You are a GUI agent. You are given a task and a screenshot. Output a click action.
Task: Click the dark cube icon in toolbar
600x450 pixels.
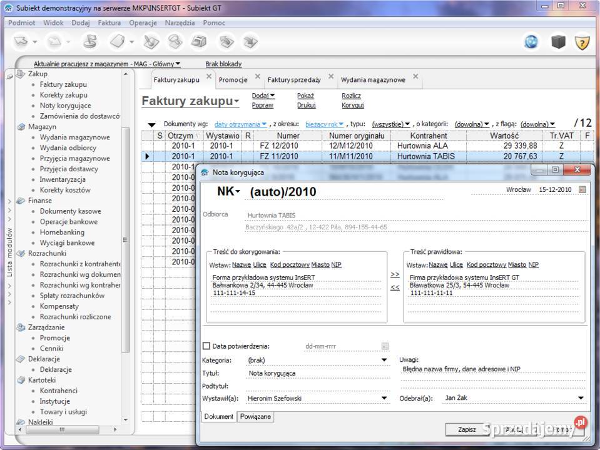(557, 42)
